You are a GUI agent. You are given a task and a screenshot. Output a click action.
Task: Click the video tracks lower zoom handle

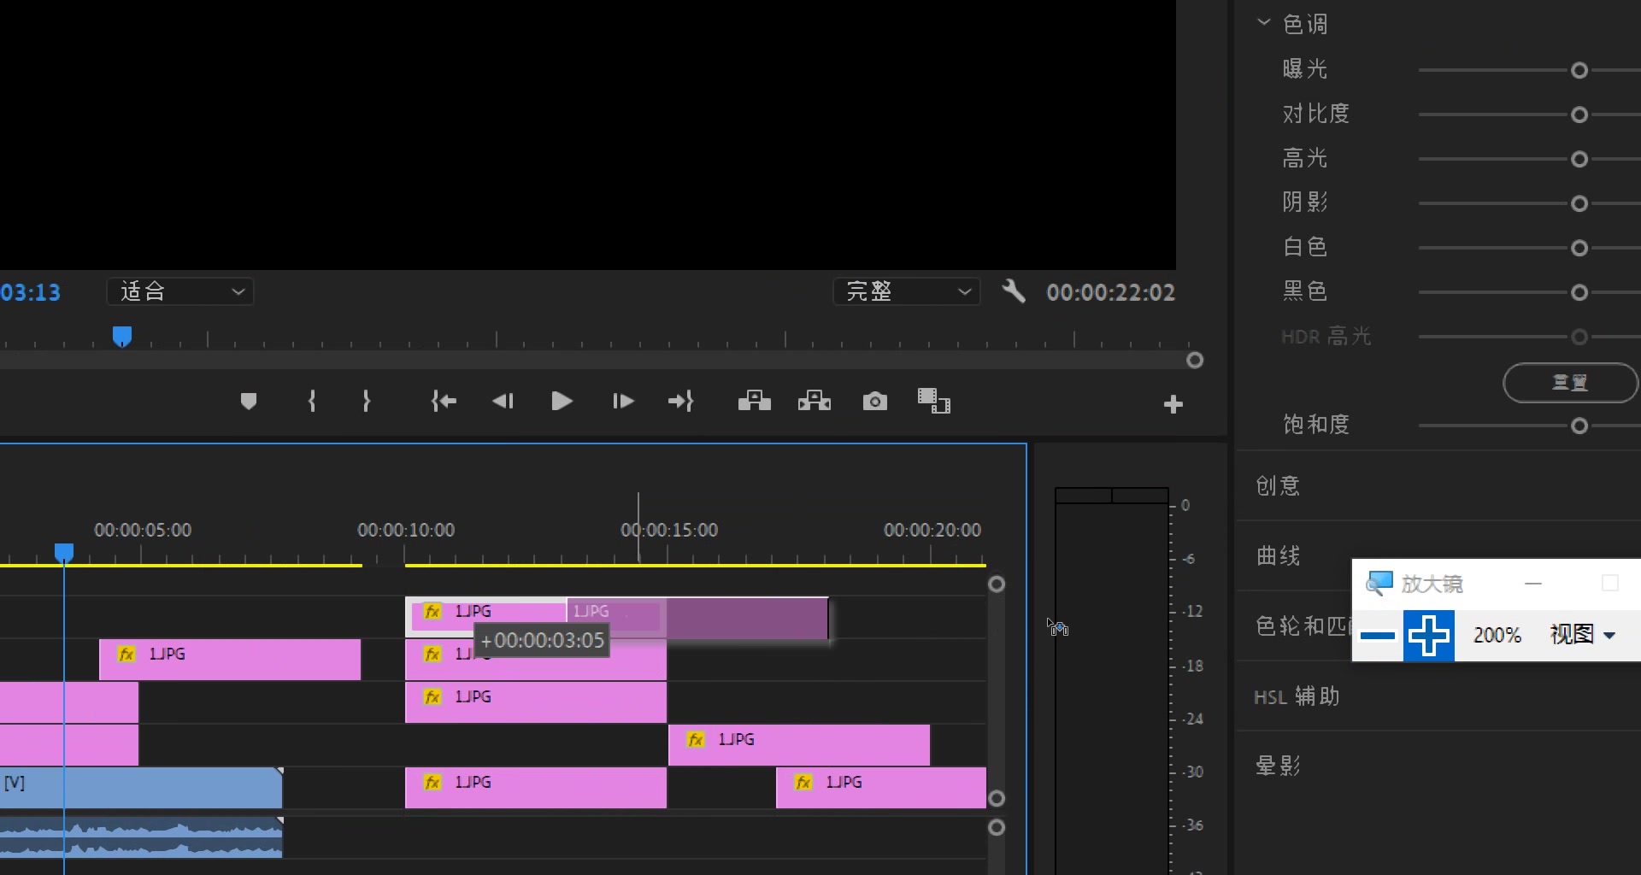997,799
